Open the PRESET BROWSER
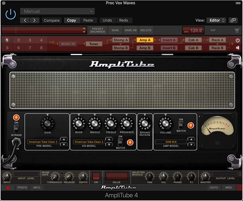Viewport: 243px width, 201px height. 98,30
